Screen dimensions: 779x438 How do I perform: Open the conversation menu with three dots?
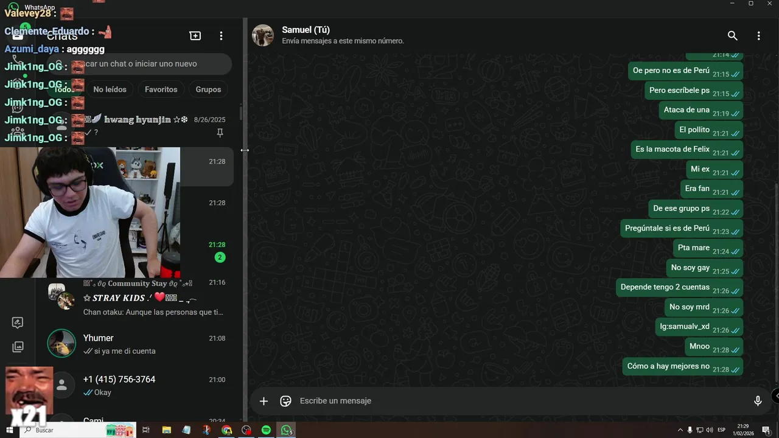click(758, 36)
